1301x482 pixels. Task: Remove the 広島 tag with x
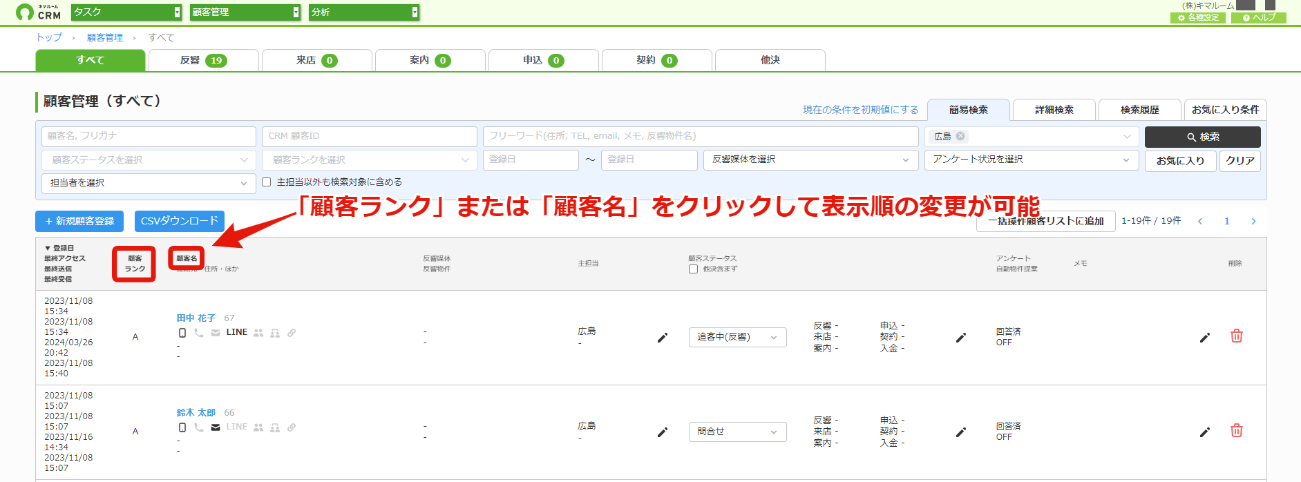[x=960, y=136]
